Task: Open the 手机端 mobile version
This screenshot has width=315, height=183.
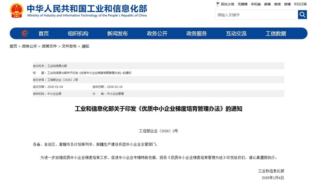Action: tap(256, 4)
